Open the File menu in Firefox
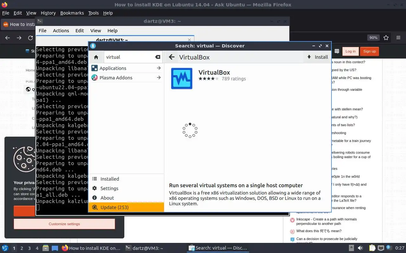 [6, 13]
